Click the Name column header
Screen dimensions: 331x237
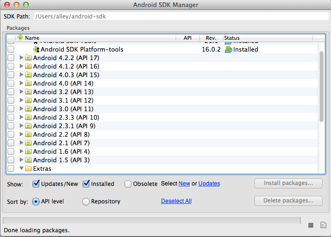(x=96, y=38)
